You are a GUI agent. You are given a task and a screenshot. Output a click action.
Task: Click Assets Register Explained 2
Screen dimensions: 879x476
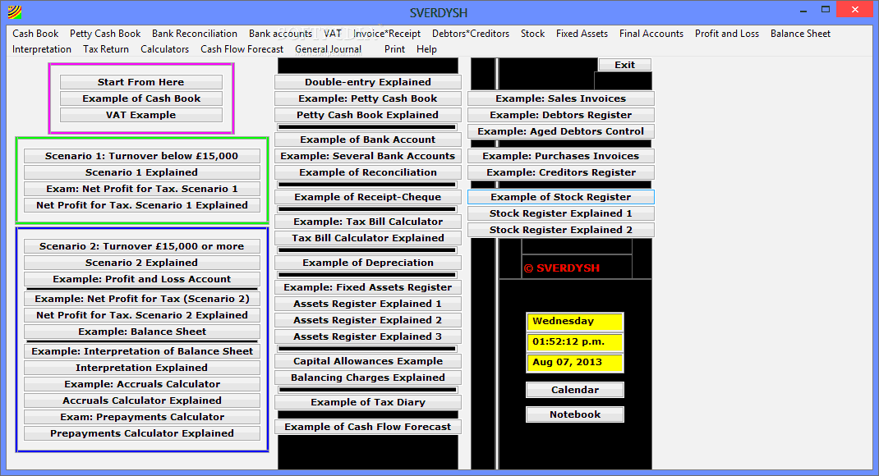[x=368, y=320]
